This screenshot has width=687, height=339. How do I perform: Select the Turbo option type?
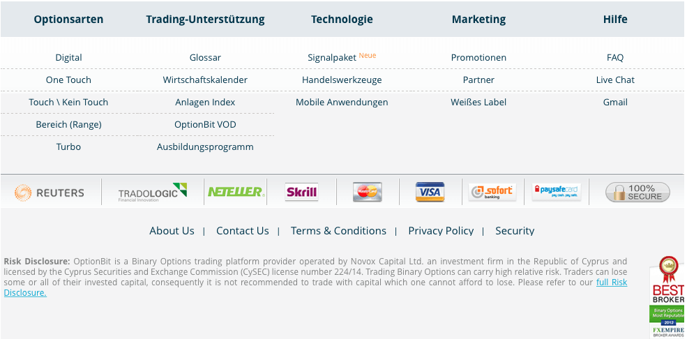point(68,146)
